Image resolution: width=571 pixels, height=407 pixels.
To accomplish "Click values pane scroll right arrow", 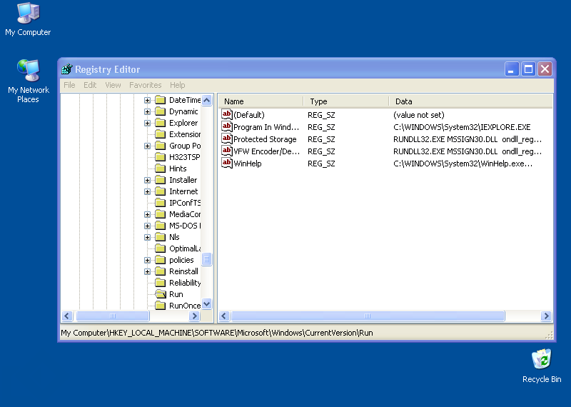I will click(x=546, y=316).
